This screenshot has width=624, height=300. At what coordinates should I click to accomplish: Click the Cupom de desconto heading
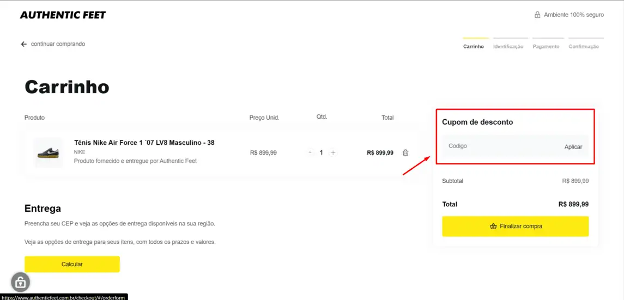click(x=477, y=123)
